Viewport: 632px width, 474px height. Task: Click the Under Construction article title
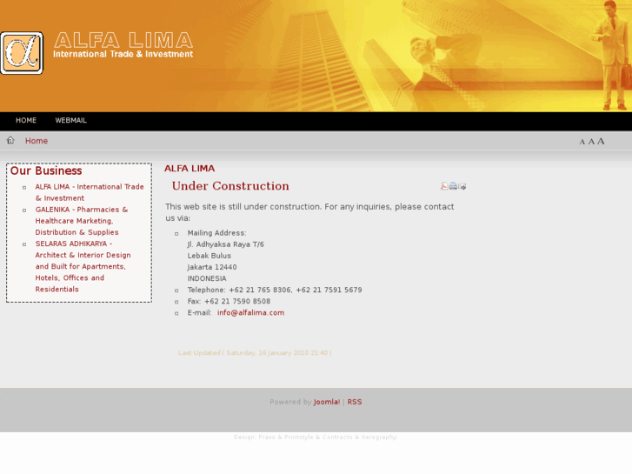pos(230,186)
